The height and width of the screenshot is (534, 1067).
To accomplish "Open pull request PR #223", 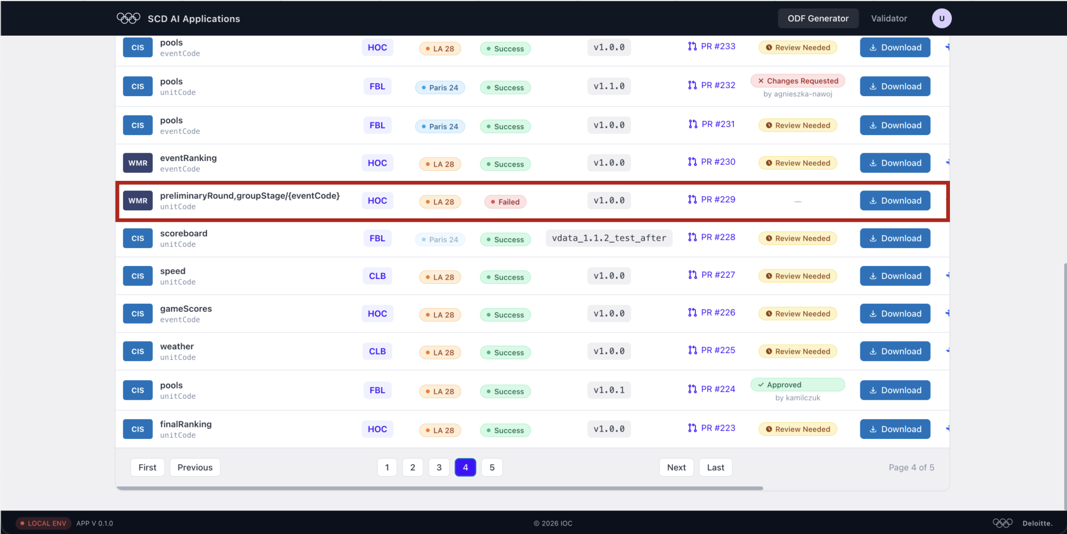I will click(x=711, y=428).
